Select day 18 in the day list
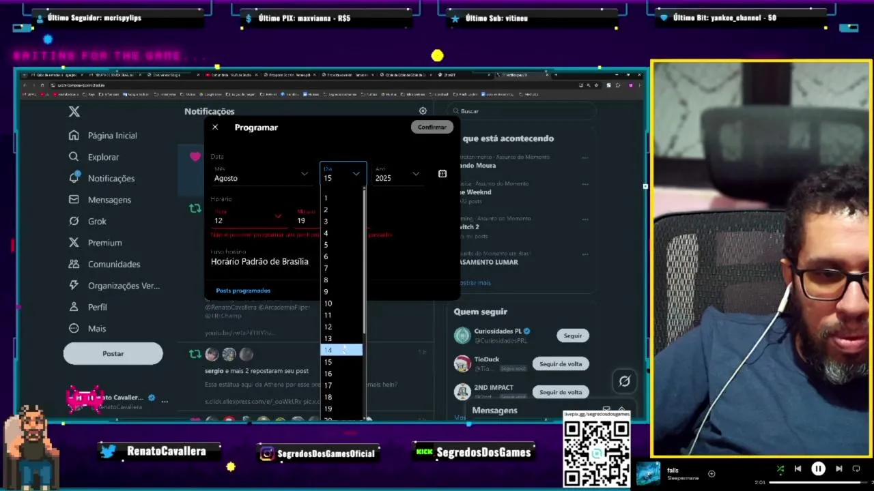Viewport: 874px width, 491px height. [x=341, y=397]
